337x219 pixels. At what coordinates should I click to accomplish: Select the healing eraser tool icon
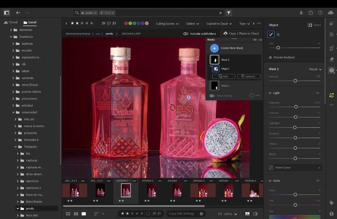click(332, 59)
